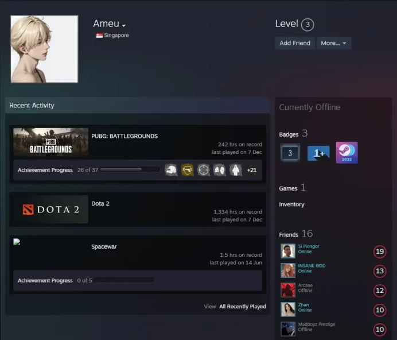Open the Si Plongor friend name
Viewport: 397px width, 340px height.
point(309,246)
